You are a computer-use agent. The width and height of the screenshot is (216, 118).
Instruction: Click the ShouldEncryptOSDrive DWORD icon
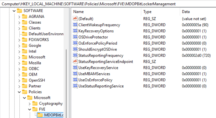tap(75, 49)
